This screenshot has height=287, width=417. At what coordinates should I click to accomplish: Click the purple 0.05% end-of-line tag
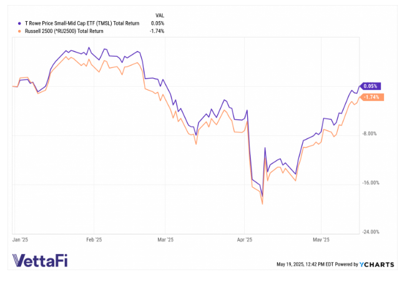pyautogui.click(x=371, y=86)
